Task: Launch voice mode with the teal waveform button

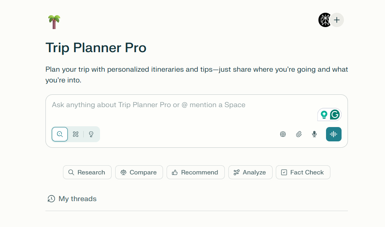Action: (334, 134)
